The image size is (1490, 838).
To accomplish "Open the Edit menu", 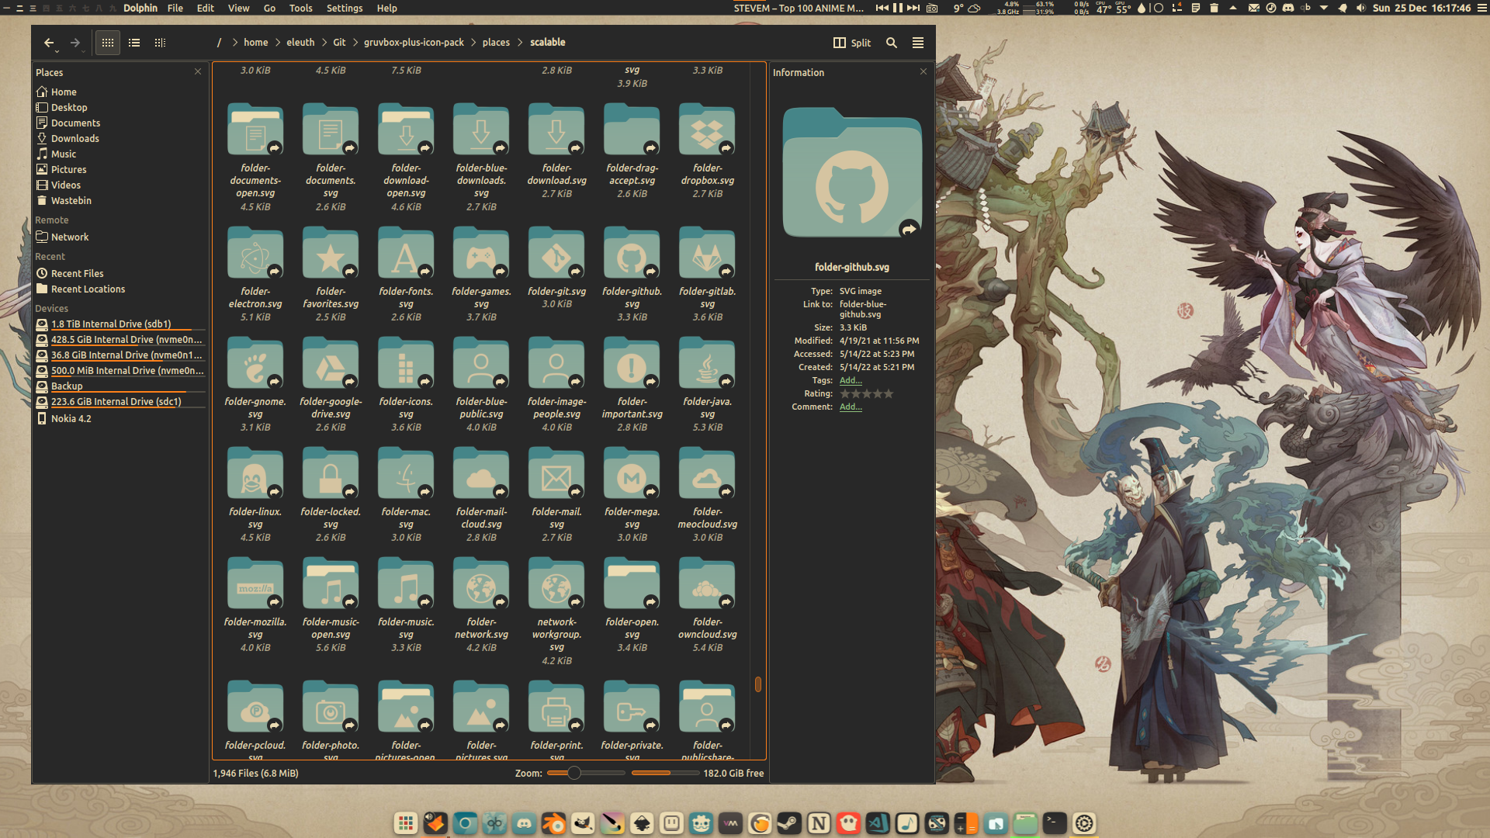I will coord(205,8).
